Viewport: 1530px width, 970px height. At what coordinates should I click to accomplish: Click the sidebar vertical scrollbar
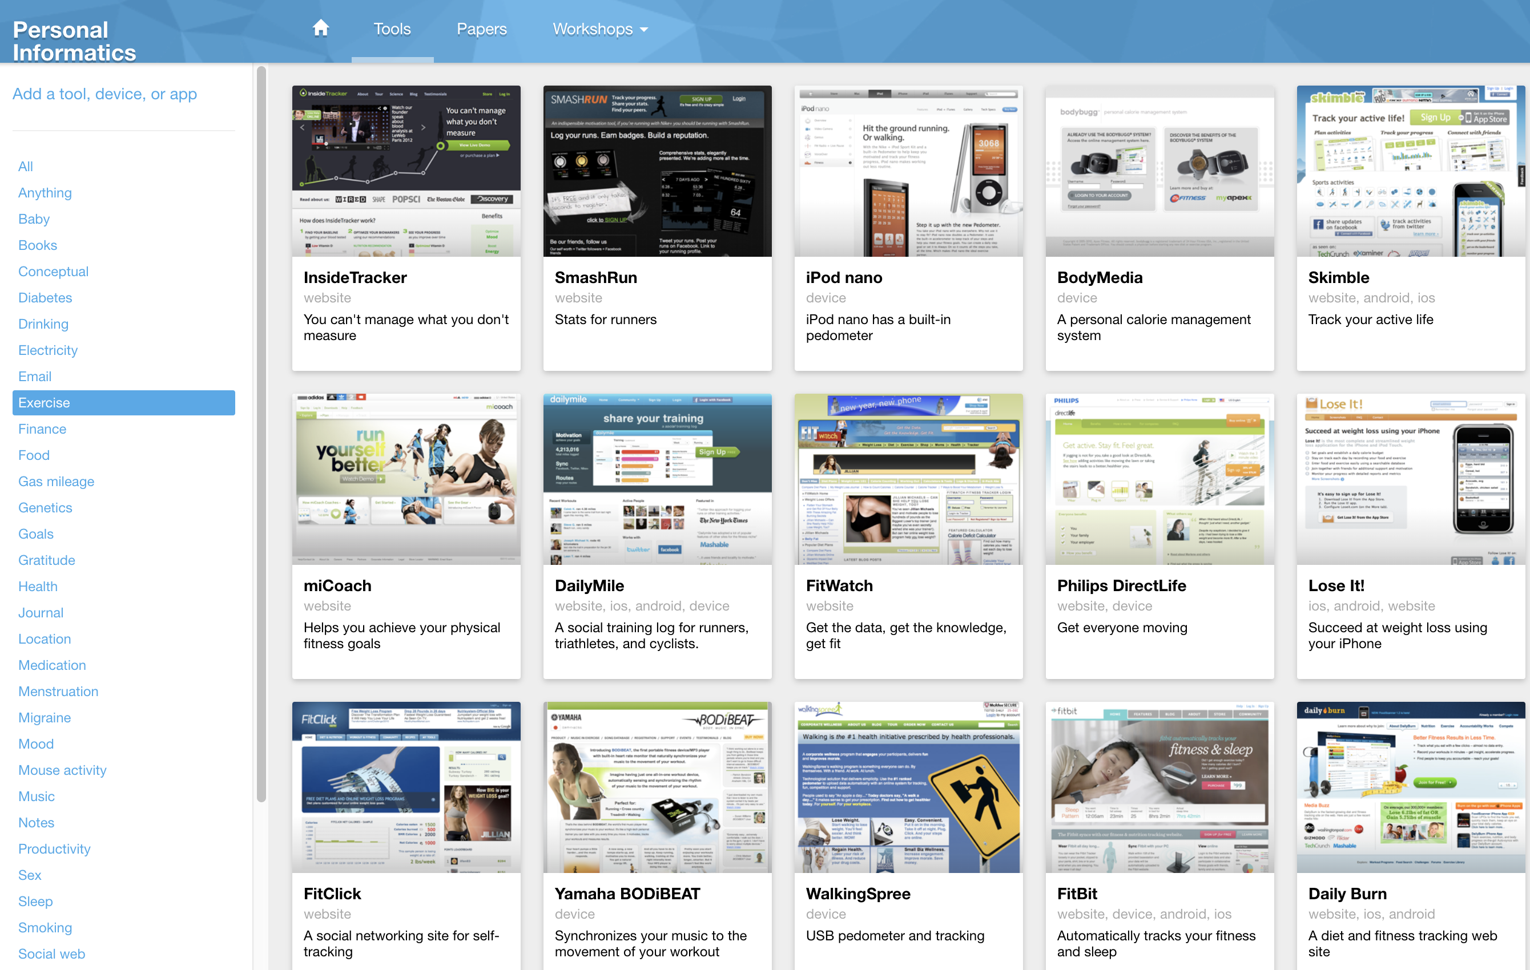click(261, 434)
